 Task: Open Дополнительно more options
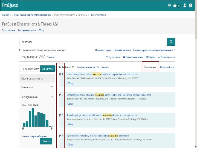166,57
